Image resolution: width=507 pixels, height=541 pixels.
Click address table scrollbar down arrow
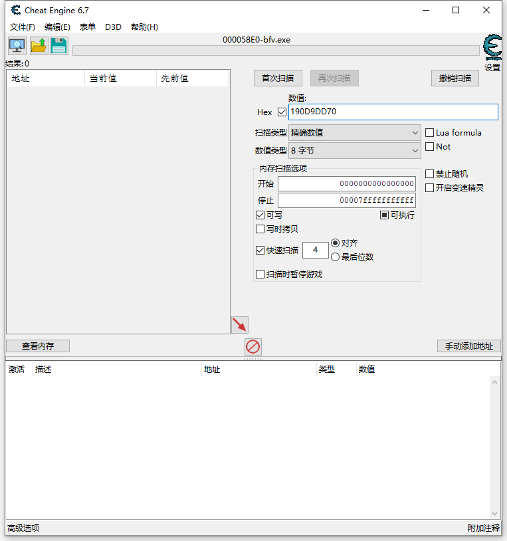(x=494, y=514)
